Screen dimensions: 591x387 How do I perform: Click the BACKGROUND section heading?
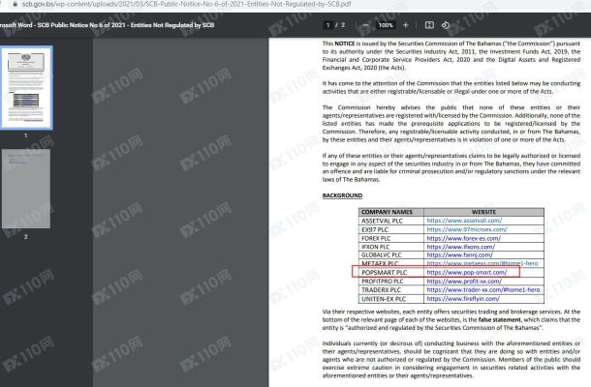342,195
